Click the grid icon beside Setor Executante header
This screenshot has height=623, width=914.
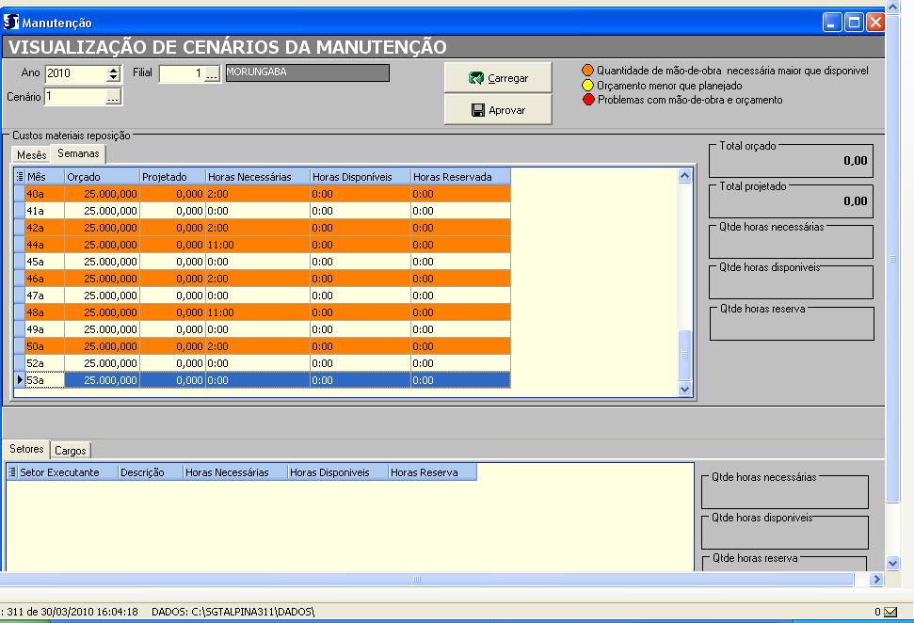click(12, 472)
